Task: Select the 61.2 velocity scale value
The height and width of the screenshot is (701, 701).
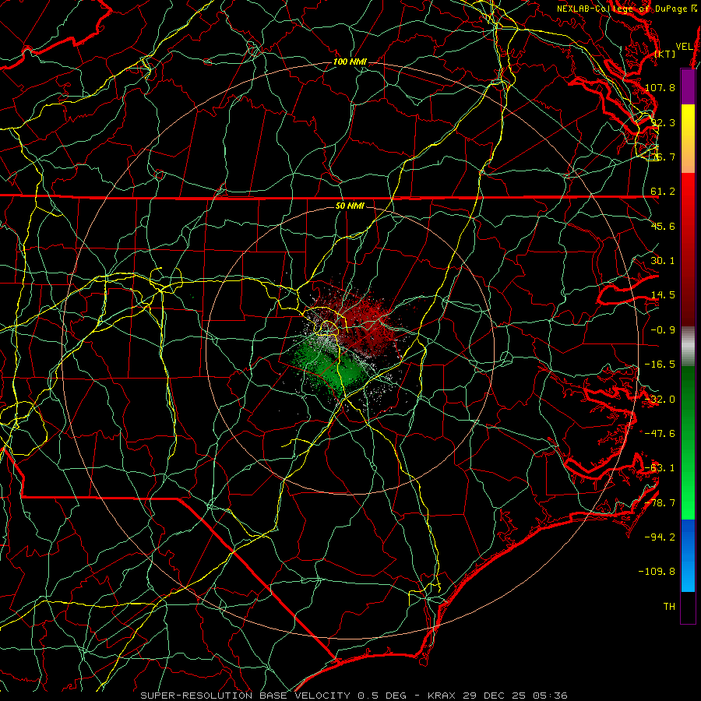Action: pyautogui.click(x=663, y=192)
